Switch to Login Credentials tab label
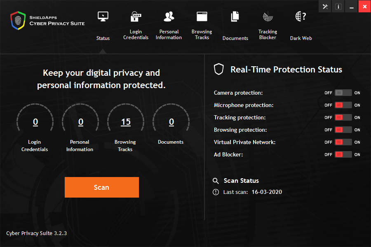The image size is (371, 247). point(136,35)
